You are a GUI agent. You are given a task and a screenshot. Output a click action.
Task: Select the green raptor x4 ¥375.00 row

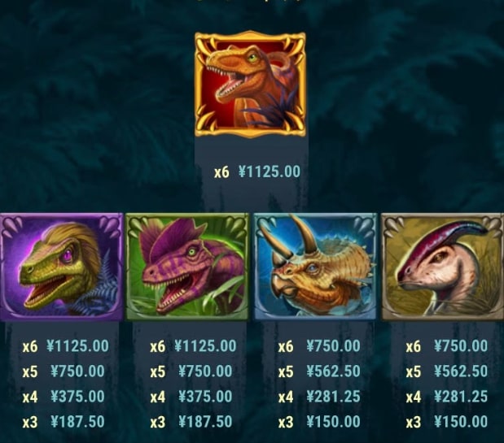pos(64,397)
